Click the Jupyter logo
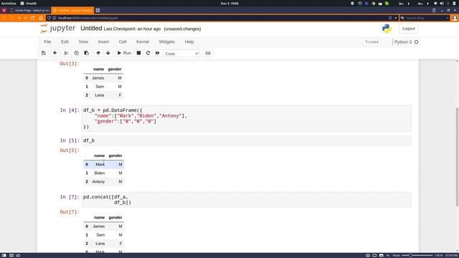Image resolution: width=459 pixels, height=258 pixels. (x=58, y=29)
